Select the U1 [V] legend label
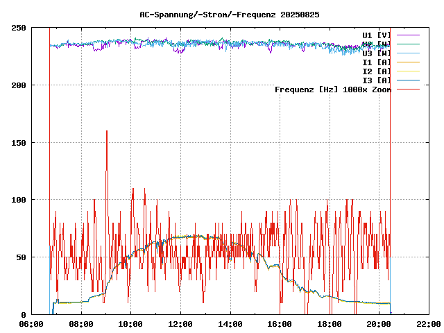 coord(376,35)
